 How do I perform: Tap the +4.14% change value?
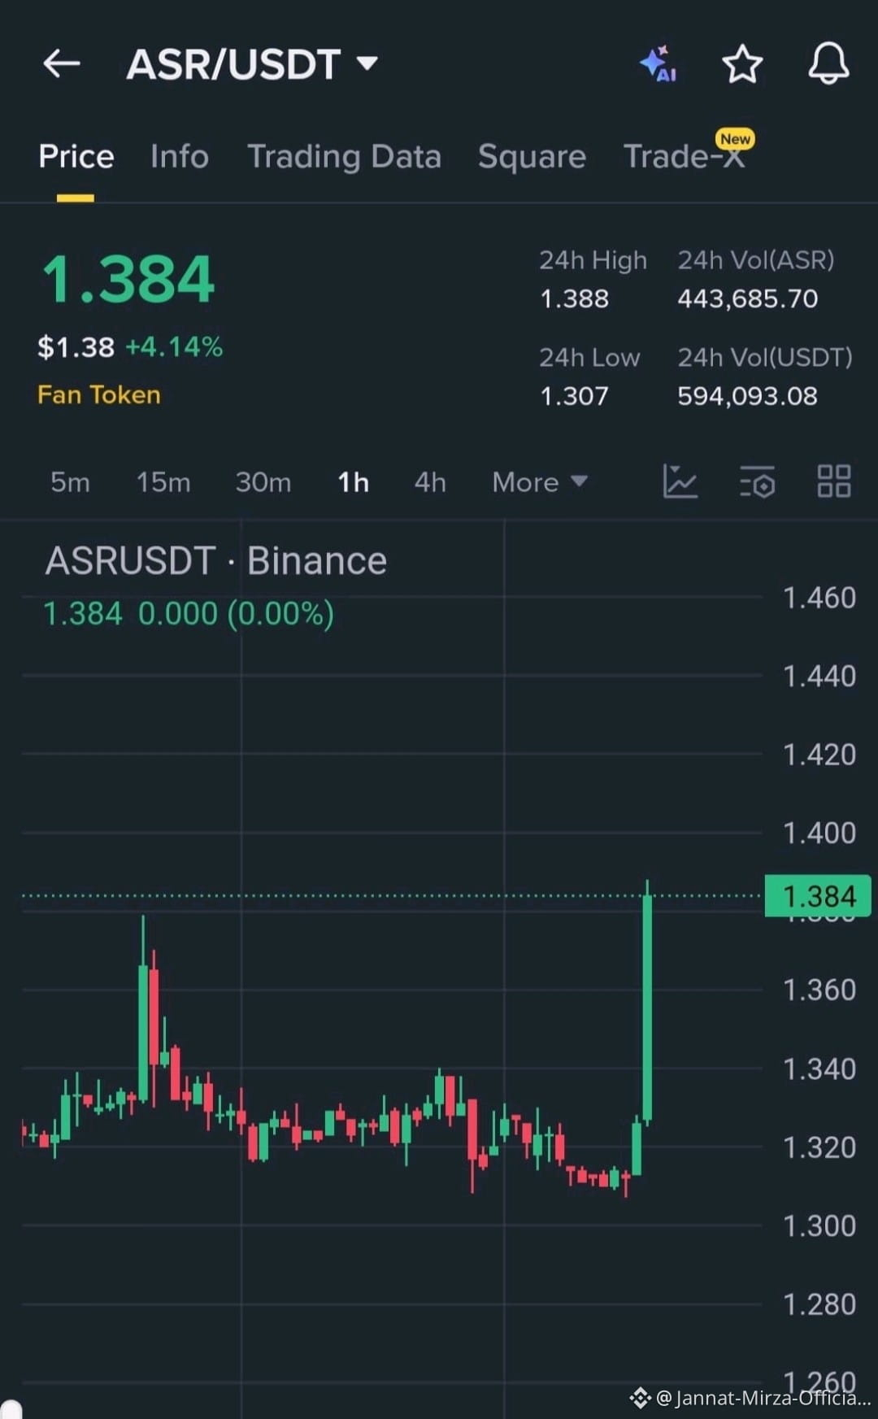[x=174, y=347]
